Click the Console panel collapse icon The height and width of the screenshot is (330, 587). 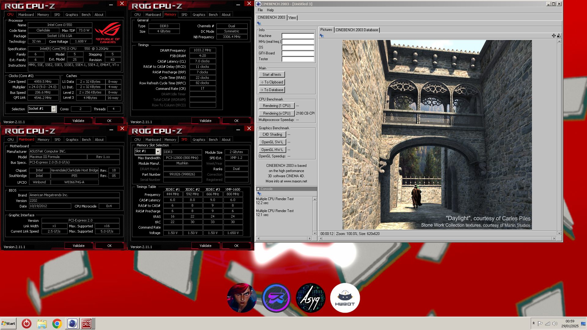pyautogui.click(x=258, y=189)
